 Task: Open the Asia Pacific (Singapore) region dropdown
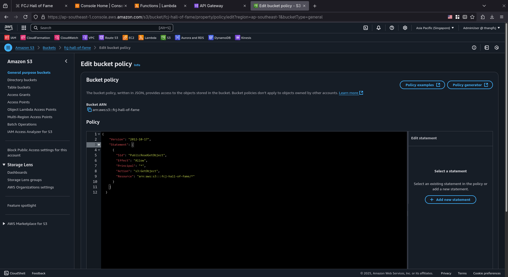click(x=435, y=28)
